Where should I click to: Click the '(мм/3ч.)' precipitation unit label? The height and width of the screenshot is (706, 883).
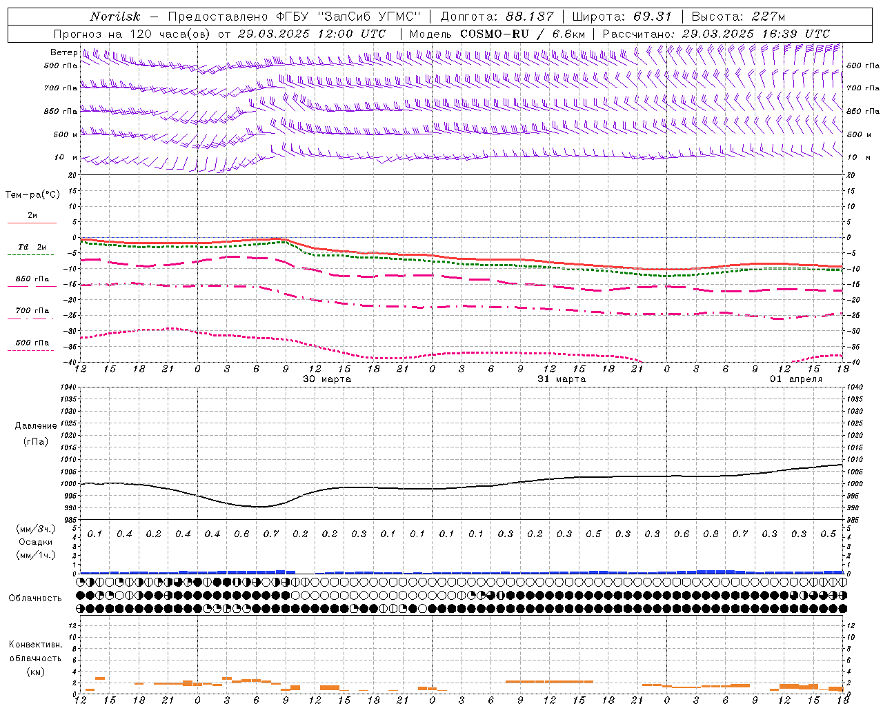[36, 529]
